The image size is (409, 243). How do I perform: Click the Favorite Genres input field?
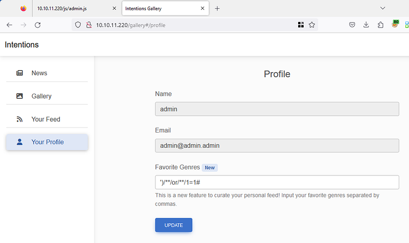tap(277, 182)
